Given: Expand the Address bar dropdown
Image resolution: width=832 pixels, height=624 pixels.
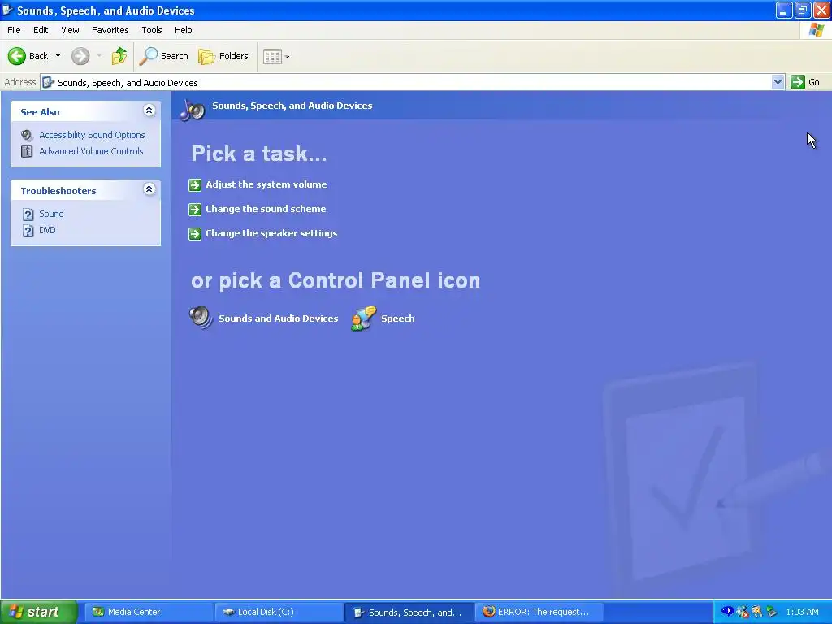Looking at the screenshot, I should [778, 82].
